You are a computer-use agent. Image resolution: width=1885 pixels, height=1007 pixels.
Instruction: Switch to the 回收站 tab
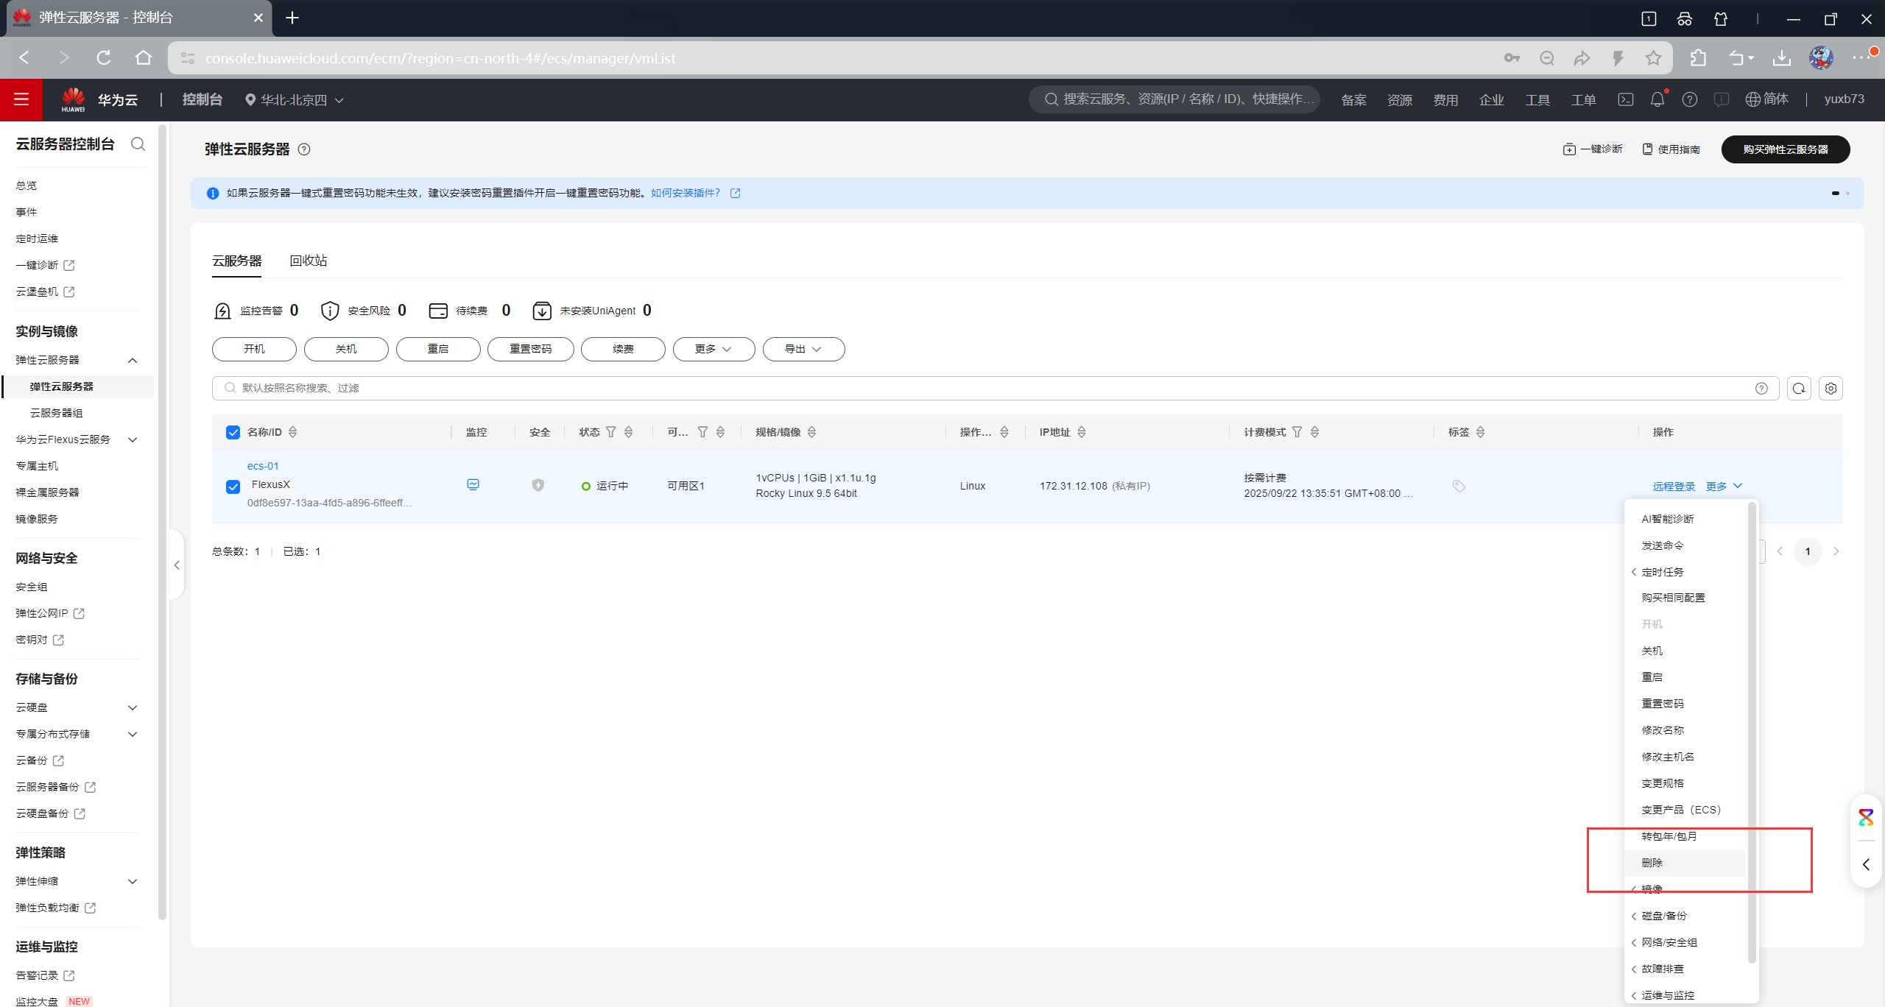tap(308, 261)
